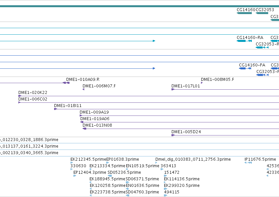Click the DME1-020K22 start arrow glyph

tap(20, 96)
